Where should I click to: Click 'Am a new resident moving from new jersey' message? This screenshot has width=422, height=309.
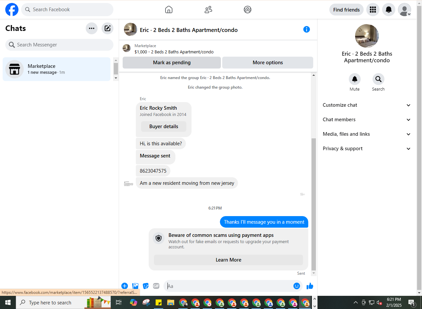(187, 183)
